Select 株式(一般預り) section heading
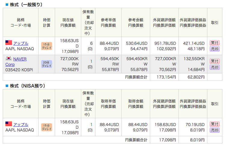Viewport: 226px width, 148px height. pos(26,5)
